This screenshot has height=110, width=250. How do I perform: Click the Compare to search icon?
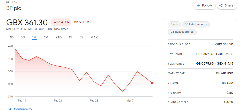10,109
